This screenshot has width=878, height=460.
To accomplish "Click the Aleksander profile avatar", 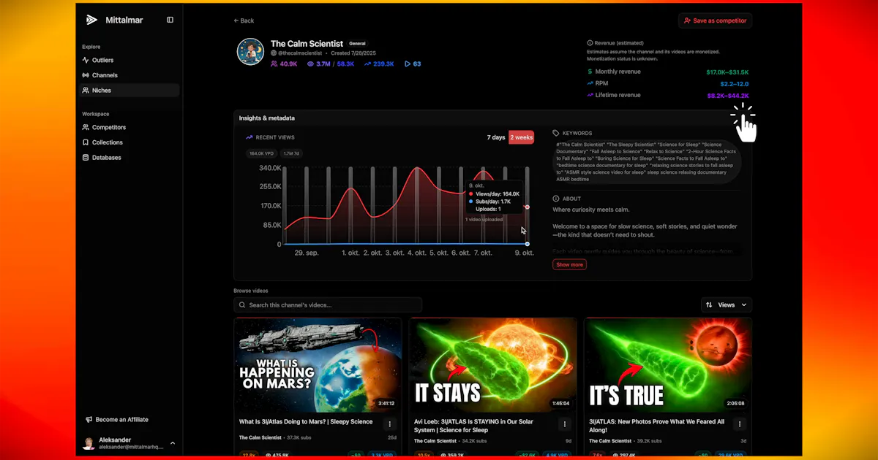I will click(x=89, y=443).
